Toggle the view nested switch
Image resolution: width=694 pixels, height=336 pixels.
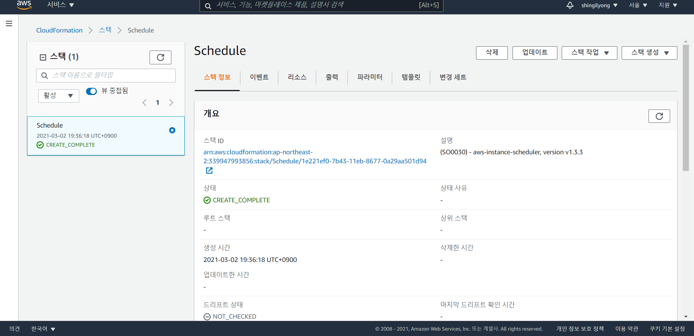(91, 91)
